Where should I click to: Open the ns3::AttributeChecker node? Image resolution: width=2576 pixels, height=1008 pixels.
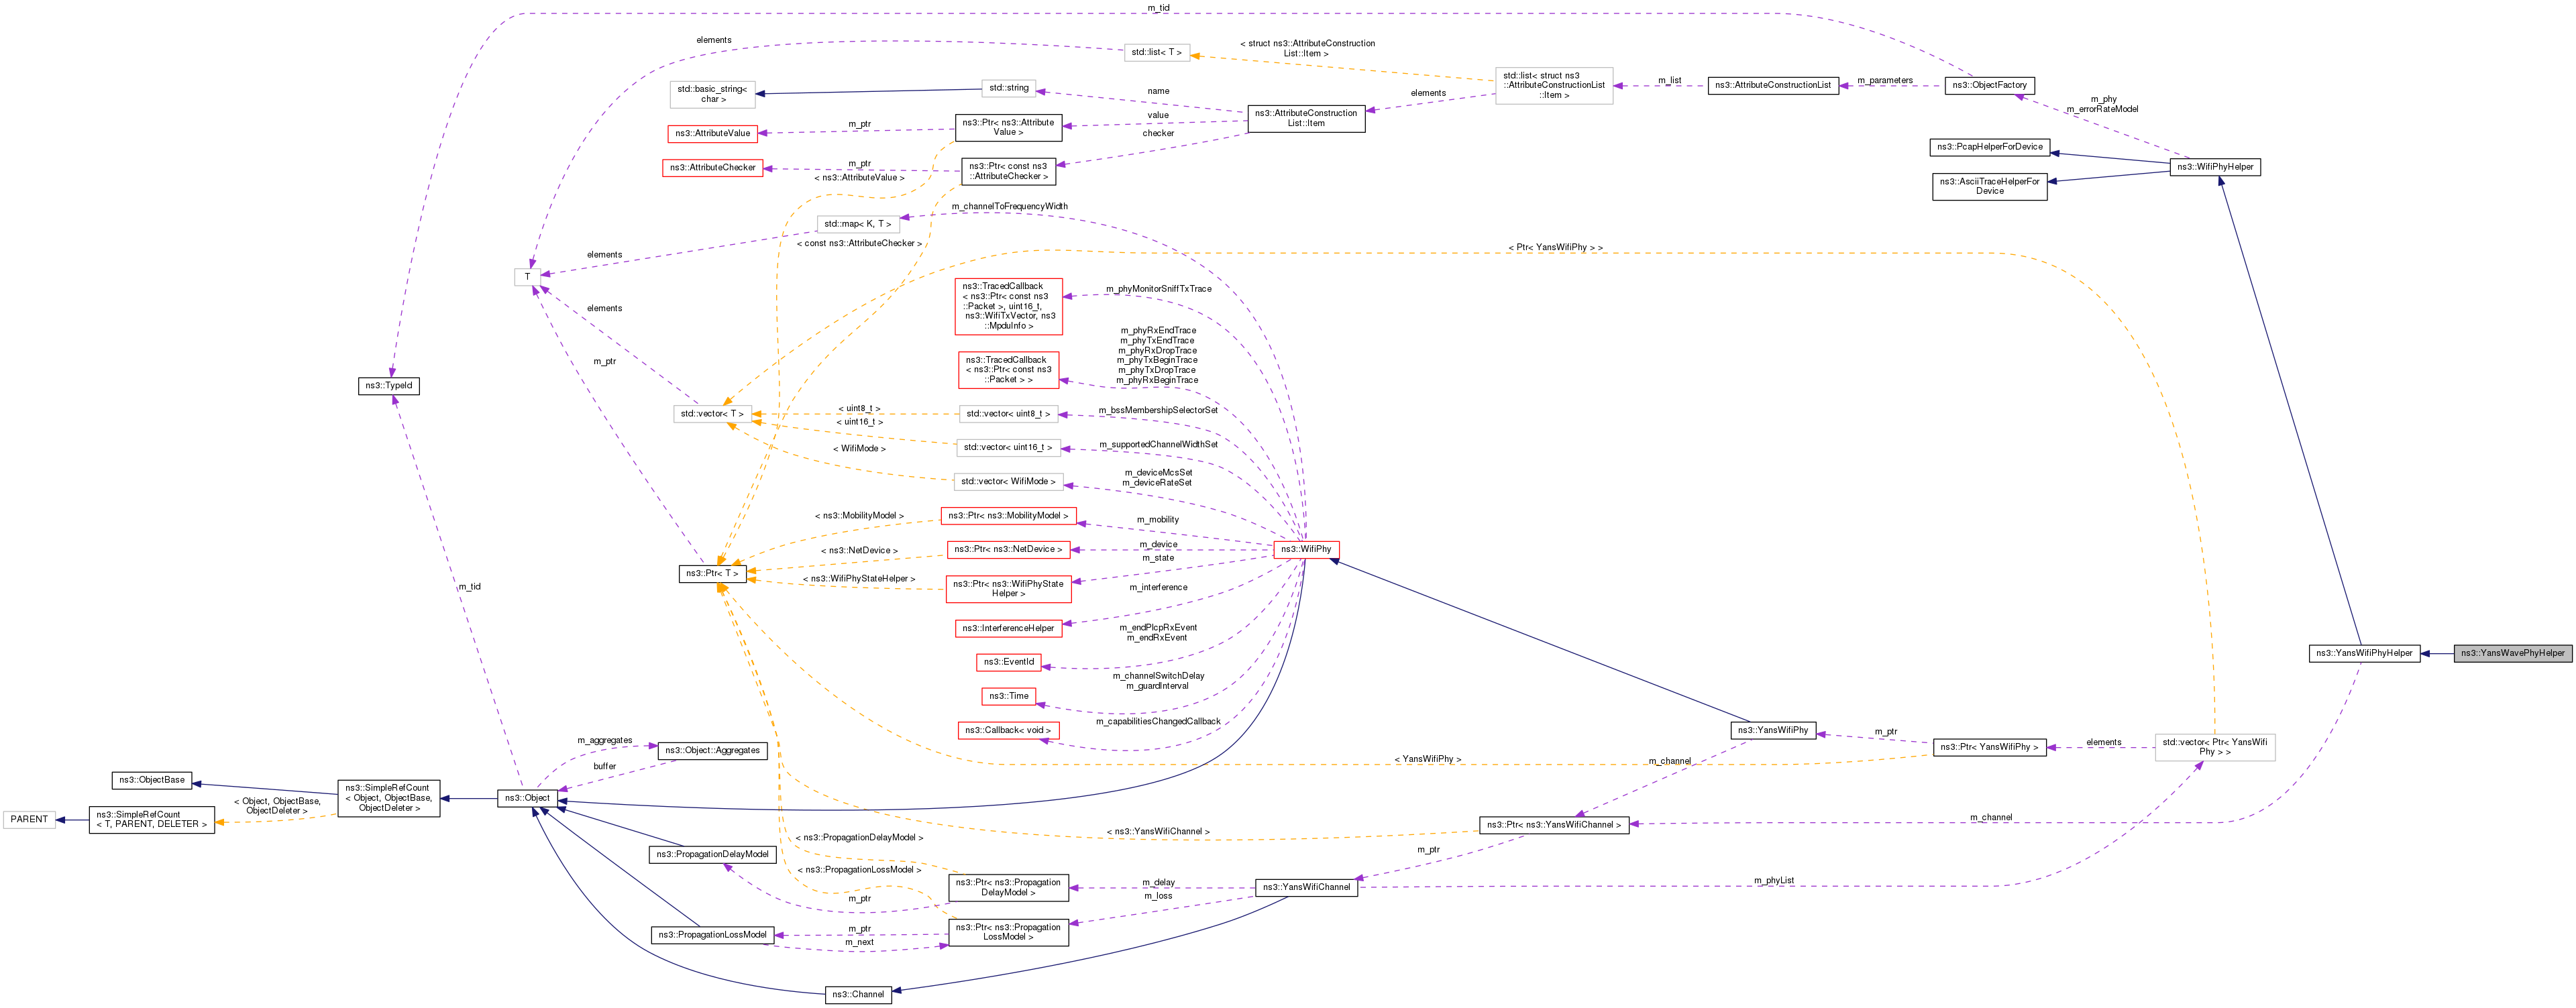[712, 168]
